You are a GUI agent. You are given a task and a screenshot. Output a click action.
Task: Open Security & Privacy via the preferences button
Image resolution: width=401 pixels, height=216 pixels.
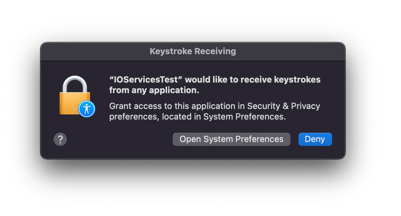[231, 139]
